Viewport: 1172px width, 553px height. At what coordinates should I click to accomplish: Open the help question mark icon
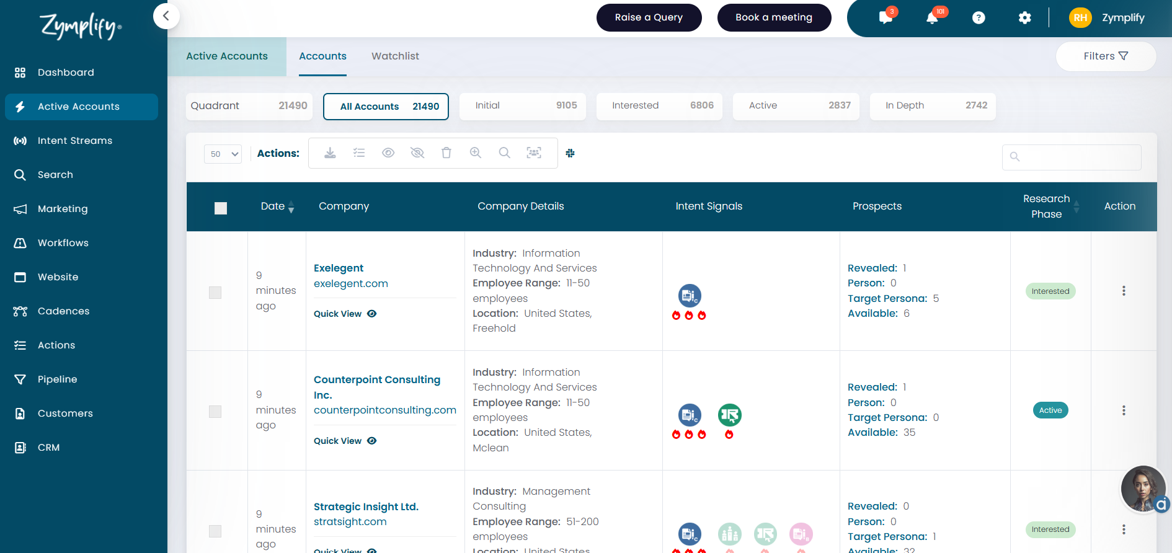point(979,18)
